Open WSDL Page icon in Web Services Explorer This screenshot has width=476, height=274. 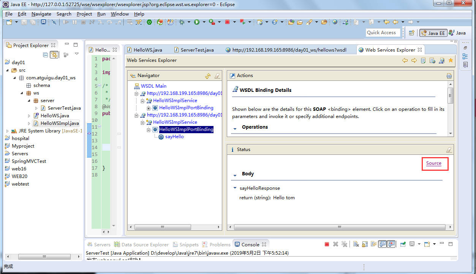[x=441, y=60]
